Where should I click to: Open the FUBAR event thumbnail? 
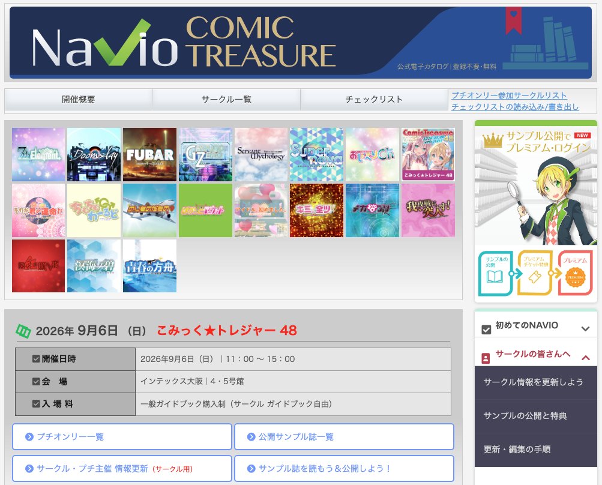149,154
